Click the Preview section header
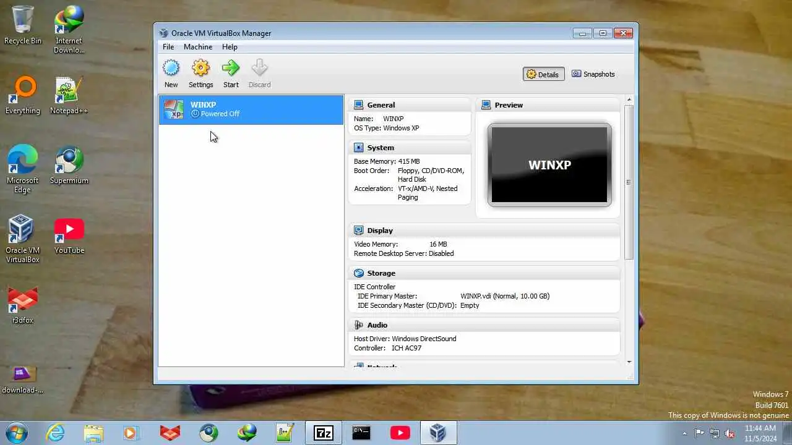This screenshot has width=792, height=445. [509, 105]
